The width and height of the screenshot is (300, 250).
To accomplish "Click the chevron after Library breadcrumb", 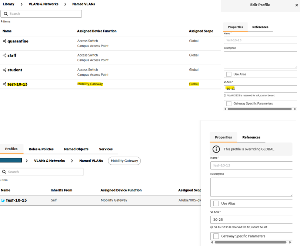I will click(x=21, y=4).
